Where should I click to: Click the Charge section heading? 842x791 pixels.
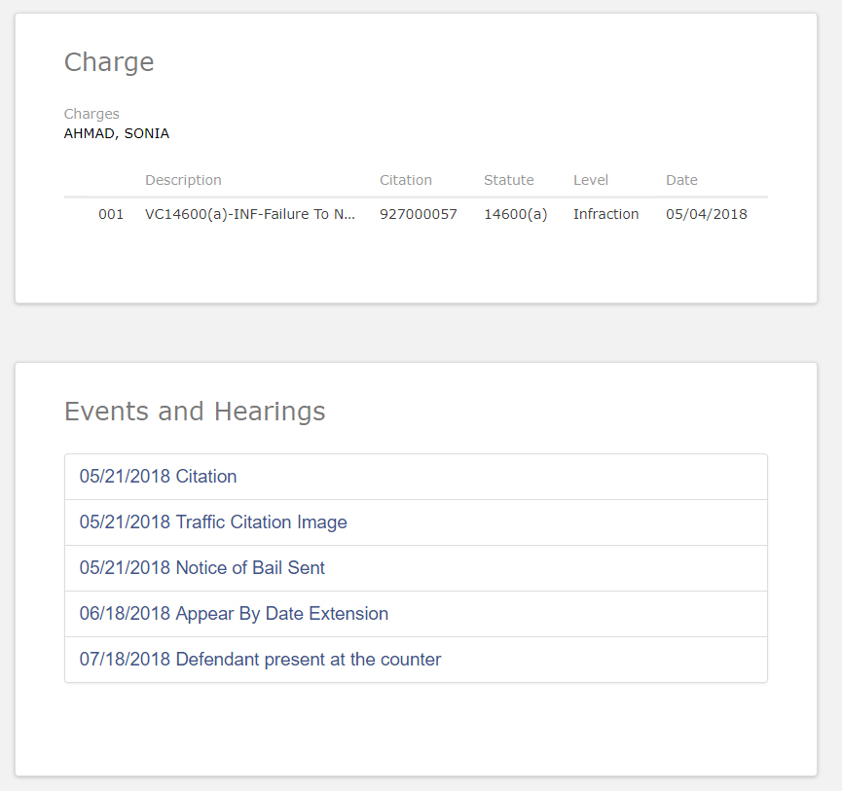tap(109, 62)
